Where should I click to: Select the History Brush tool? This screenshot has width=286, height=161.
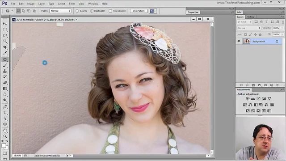5,77
